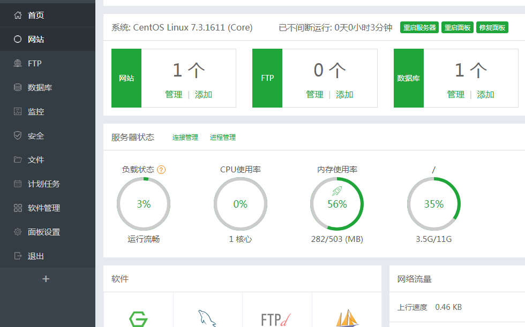525x327 pixels.
Task: Click 管理 link in 数据库 card
Action: click(456, 95)
